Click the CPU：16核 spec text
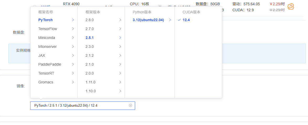 click(140, 4)
